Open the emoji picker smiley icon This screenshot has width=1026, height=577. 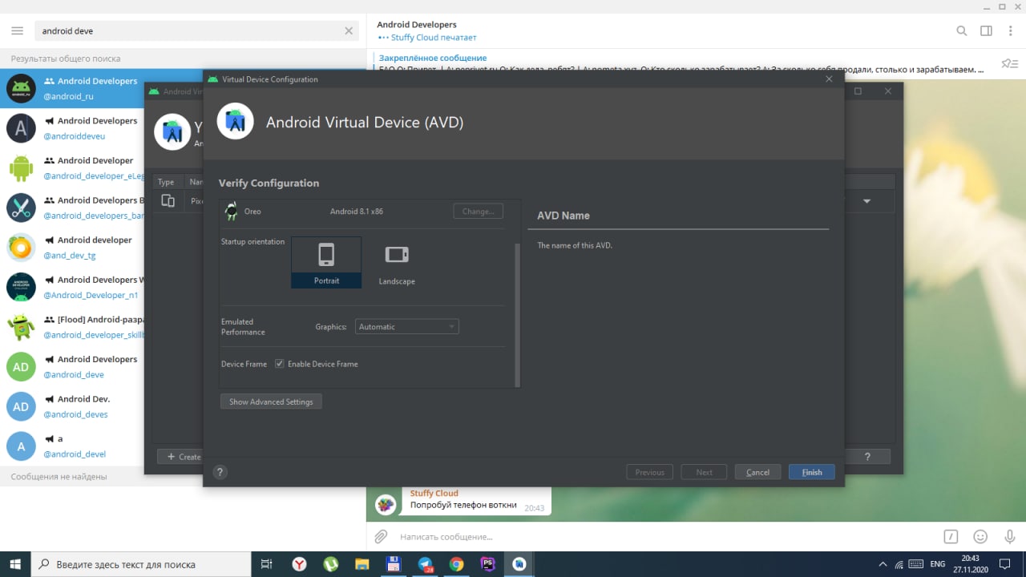click(980, 536)
